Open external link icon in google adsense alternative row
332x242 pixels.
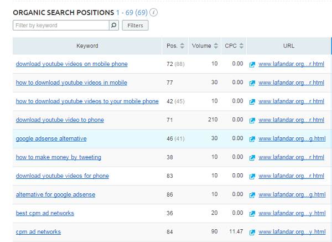point(252,139)
